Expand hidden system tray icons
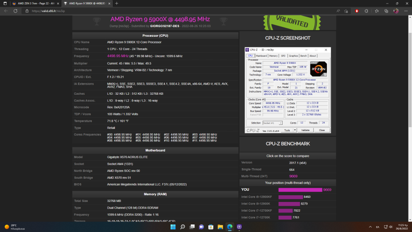This screenshot has height=232, width=412. point(370,227)
